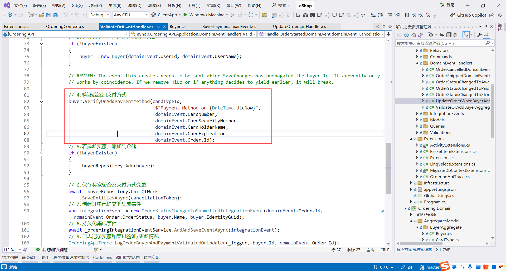Screen dimensions: 506x271
Task: Switch to UpdateOrder...ntHandler.cs tab
Action: (x=299, y=27)
